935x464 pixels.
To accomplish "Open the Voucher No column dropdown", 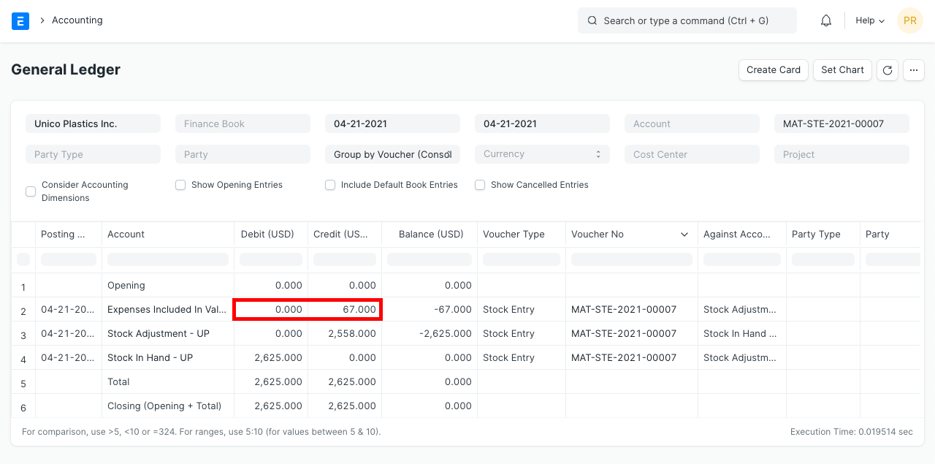I will click(x=684, y=234).
